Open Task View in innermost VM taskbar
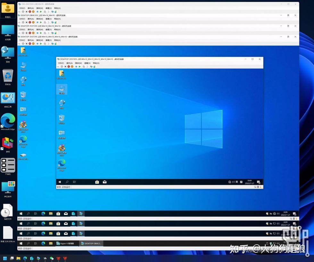 pos(74,182)
